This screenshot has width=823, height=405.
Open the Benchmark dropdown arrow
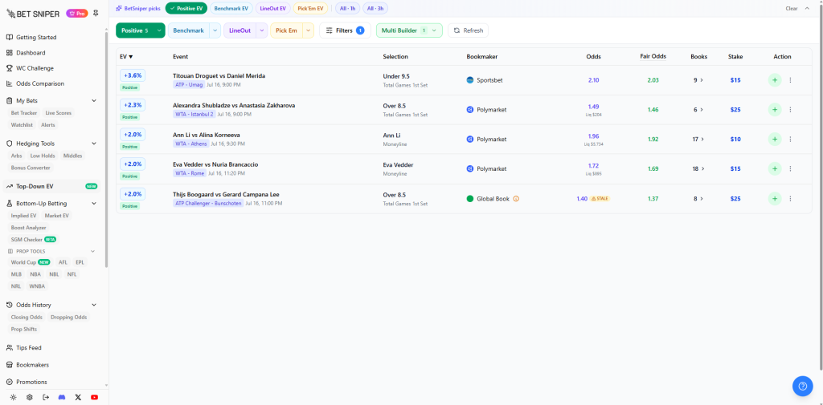point(215,30)
